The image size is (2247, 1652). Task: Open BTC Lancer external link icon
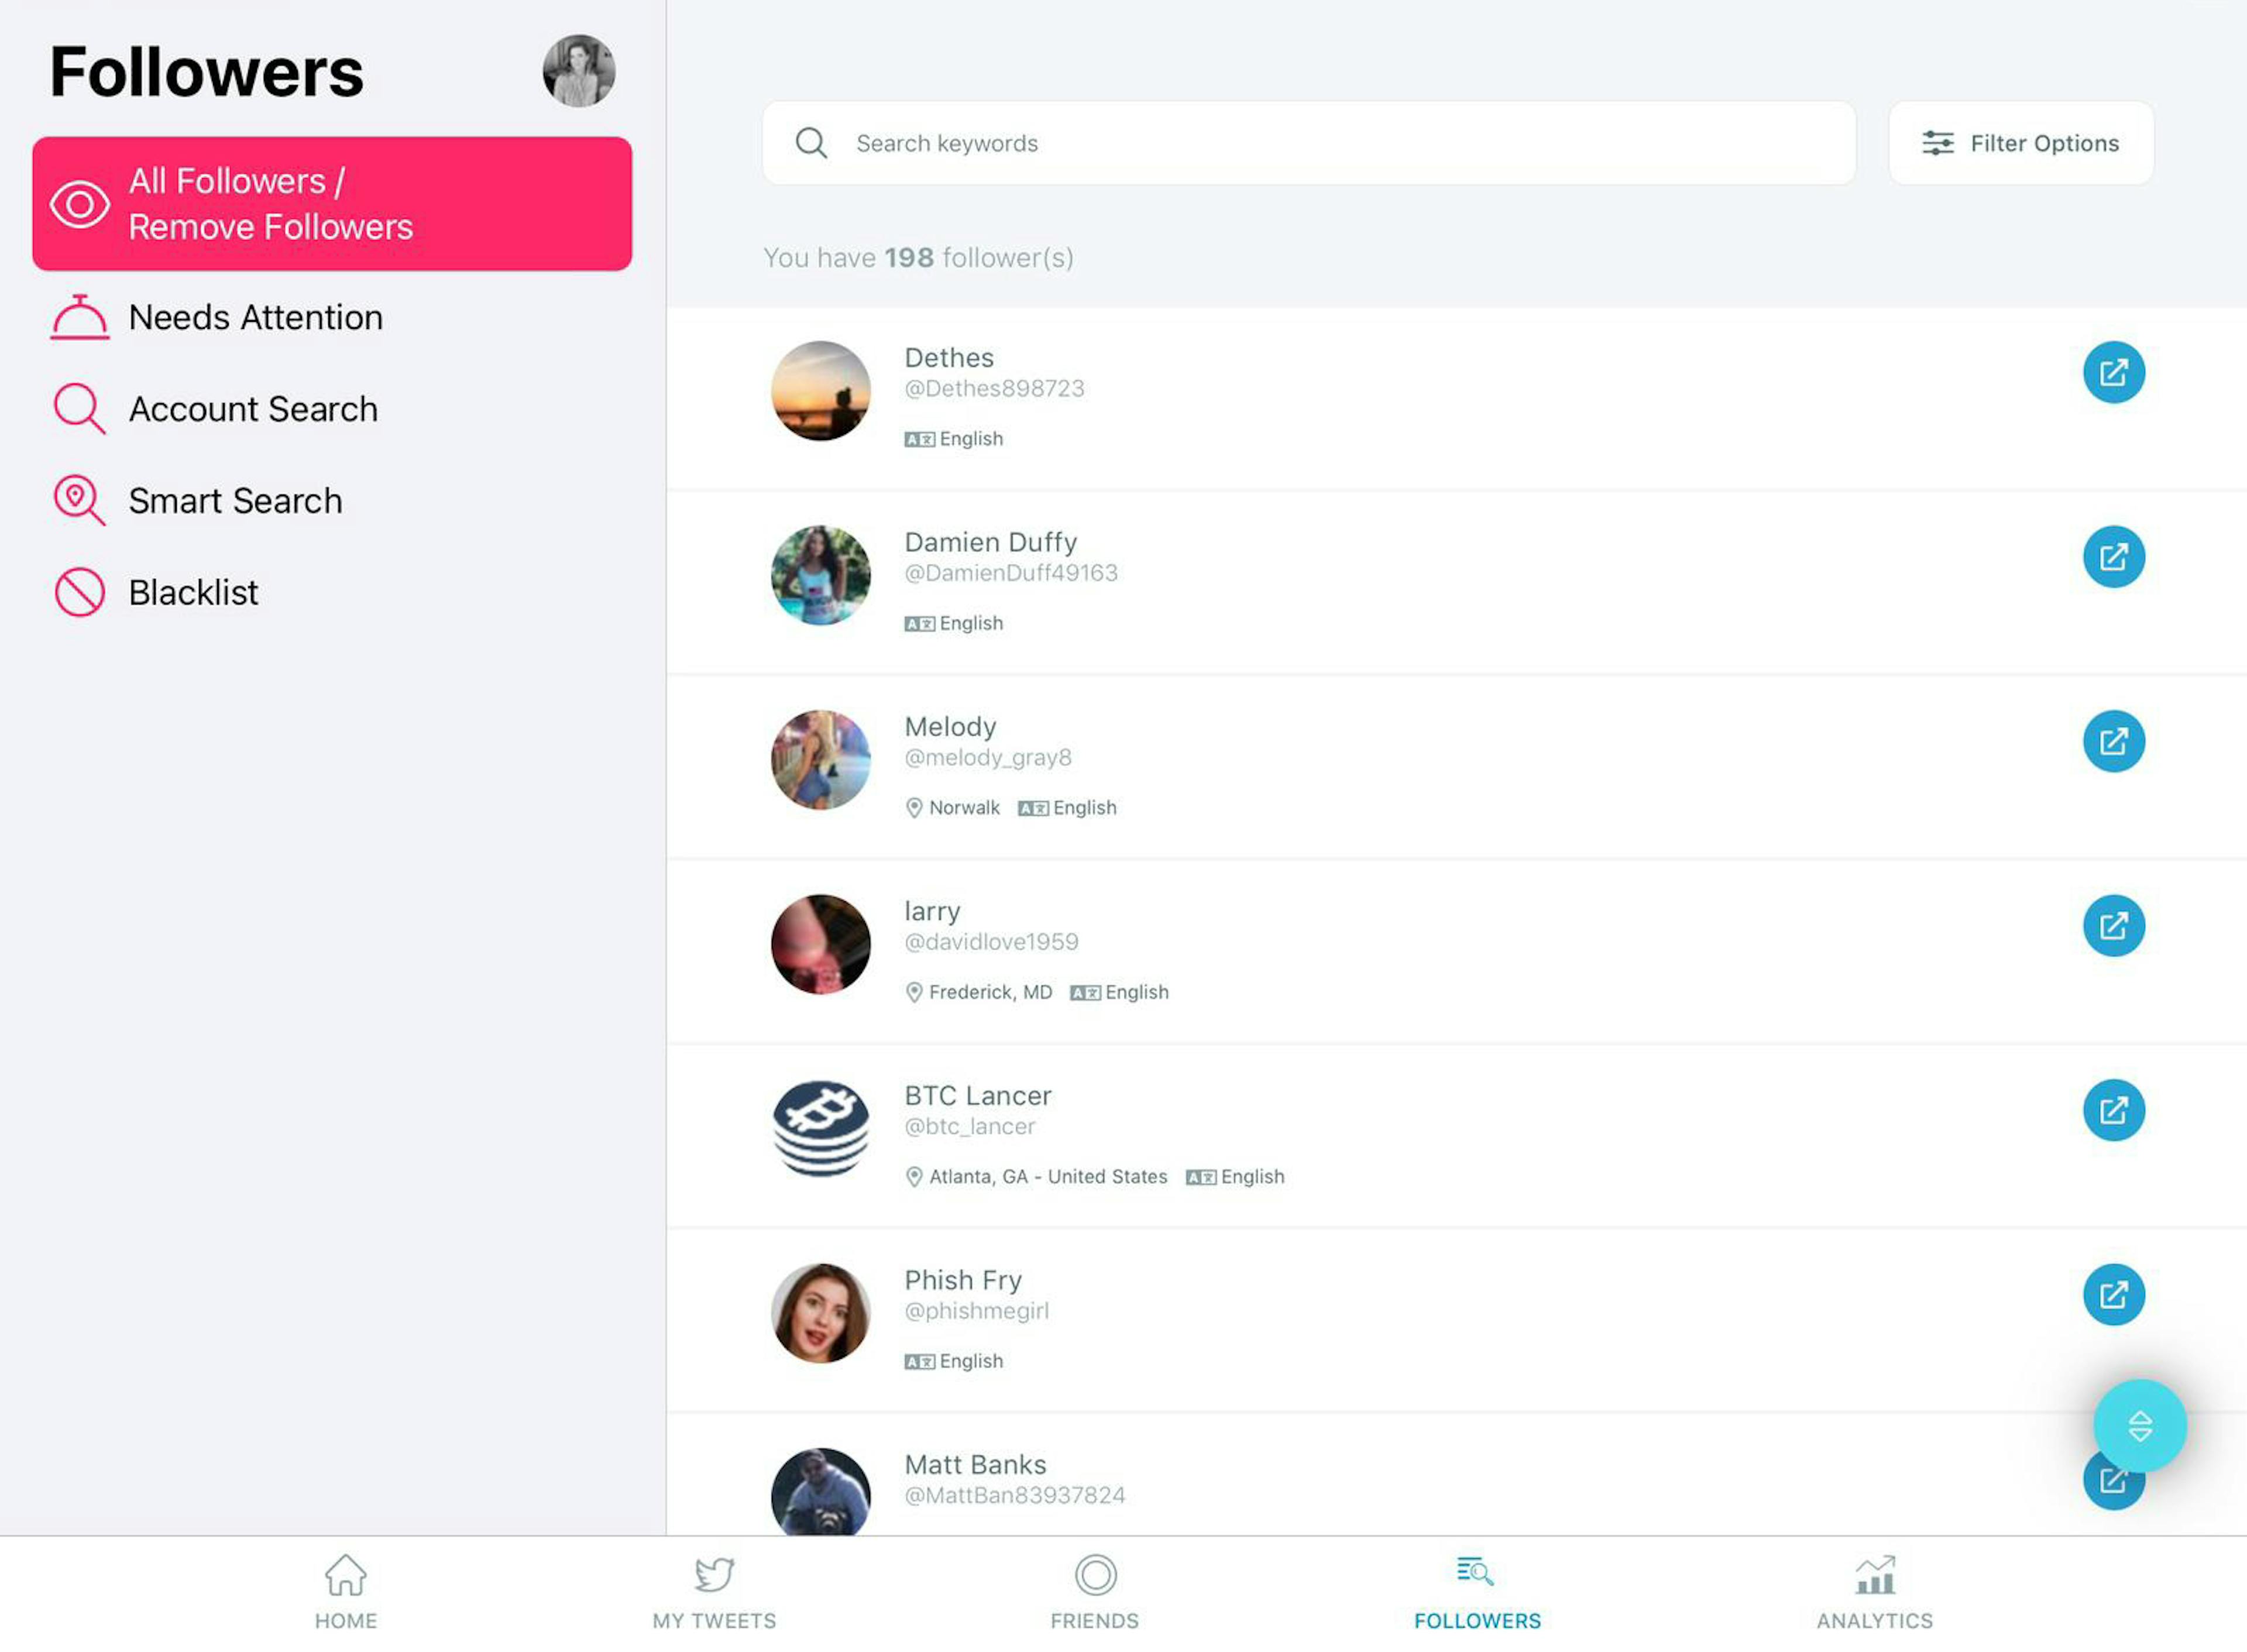[2113, 1110]
